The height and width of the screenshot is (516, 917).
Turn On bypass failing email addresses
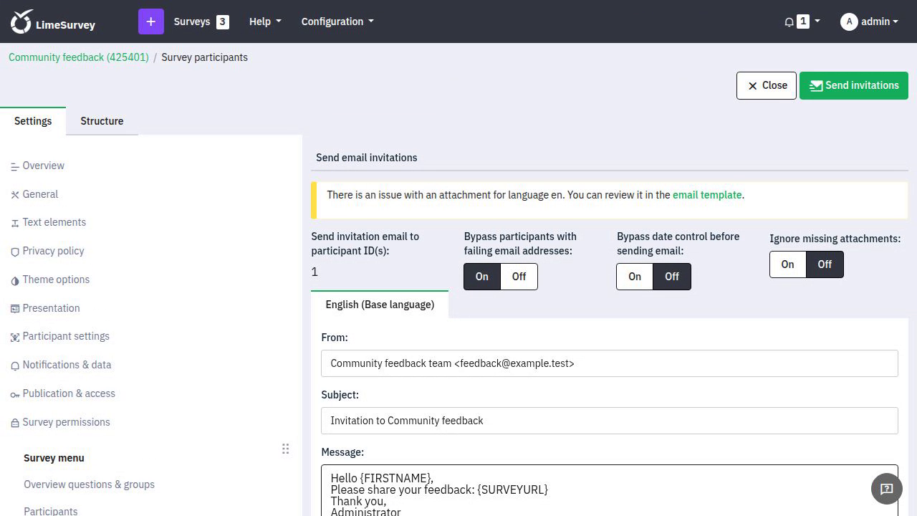tap(482, 277)
